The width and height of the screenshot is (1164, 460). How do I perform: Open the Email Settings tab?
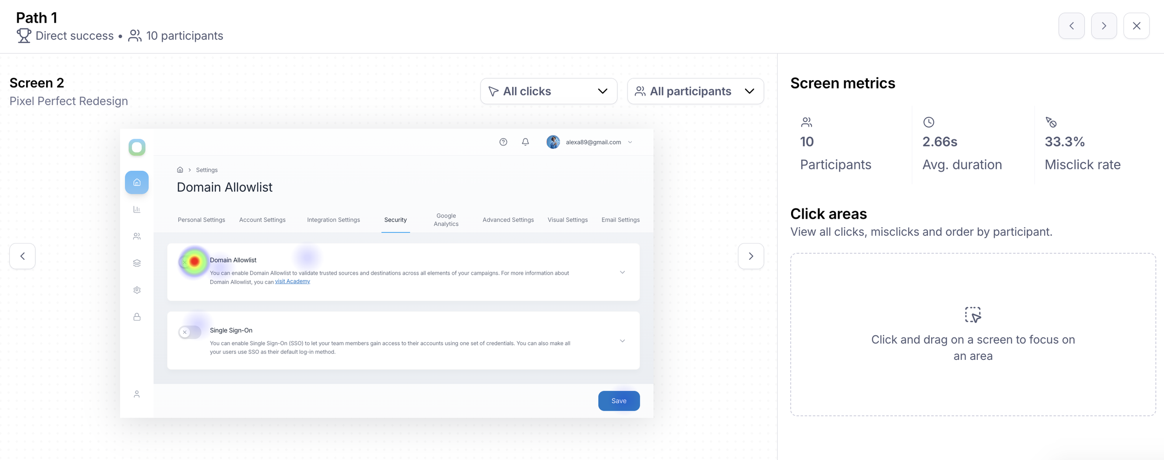click(x=621, y=220)
